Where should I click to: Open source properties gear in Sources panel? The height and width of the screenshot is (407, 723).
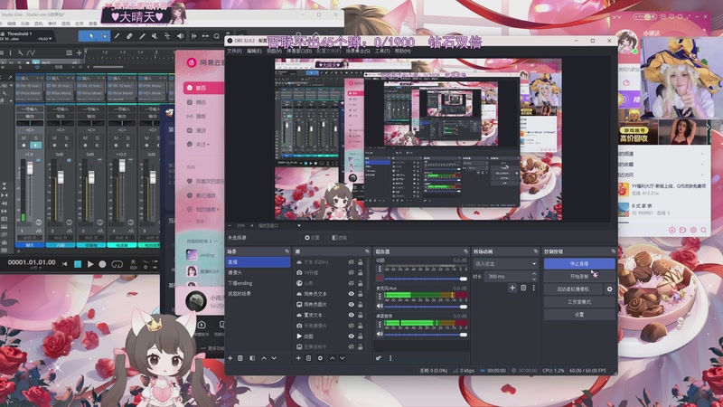[320, 358]
